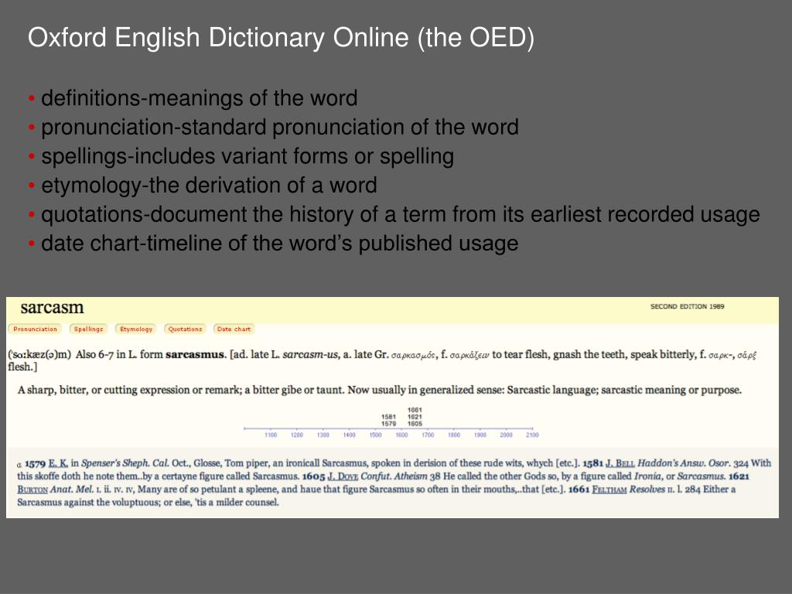
Task: Follow the J. Dove author link
Action: tap(343, 476)
